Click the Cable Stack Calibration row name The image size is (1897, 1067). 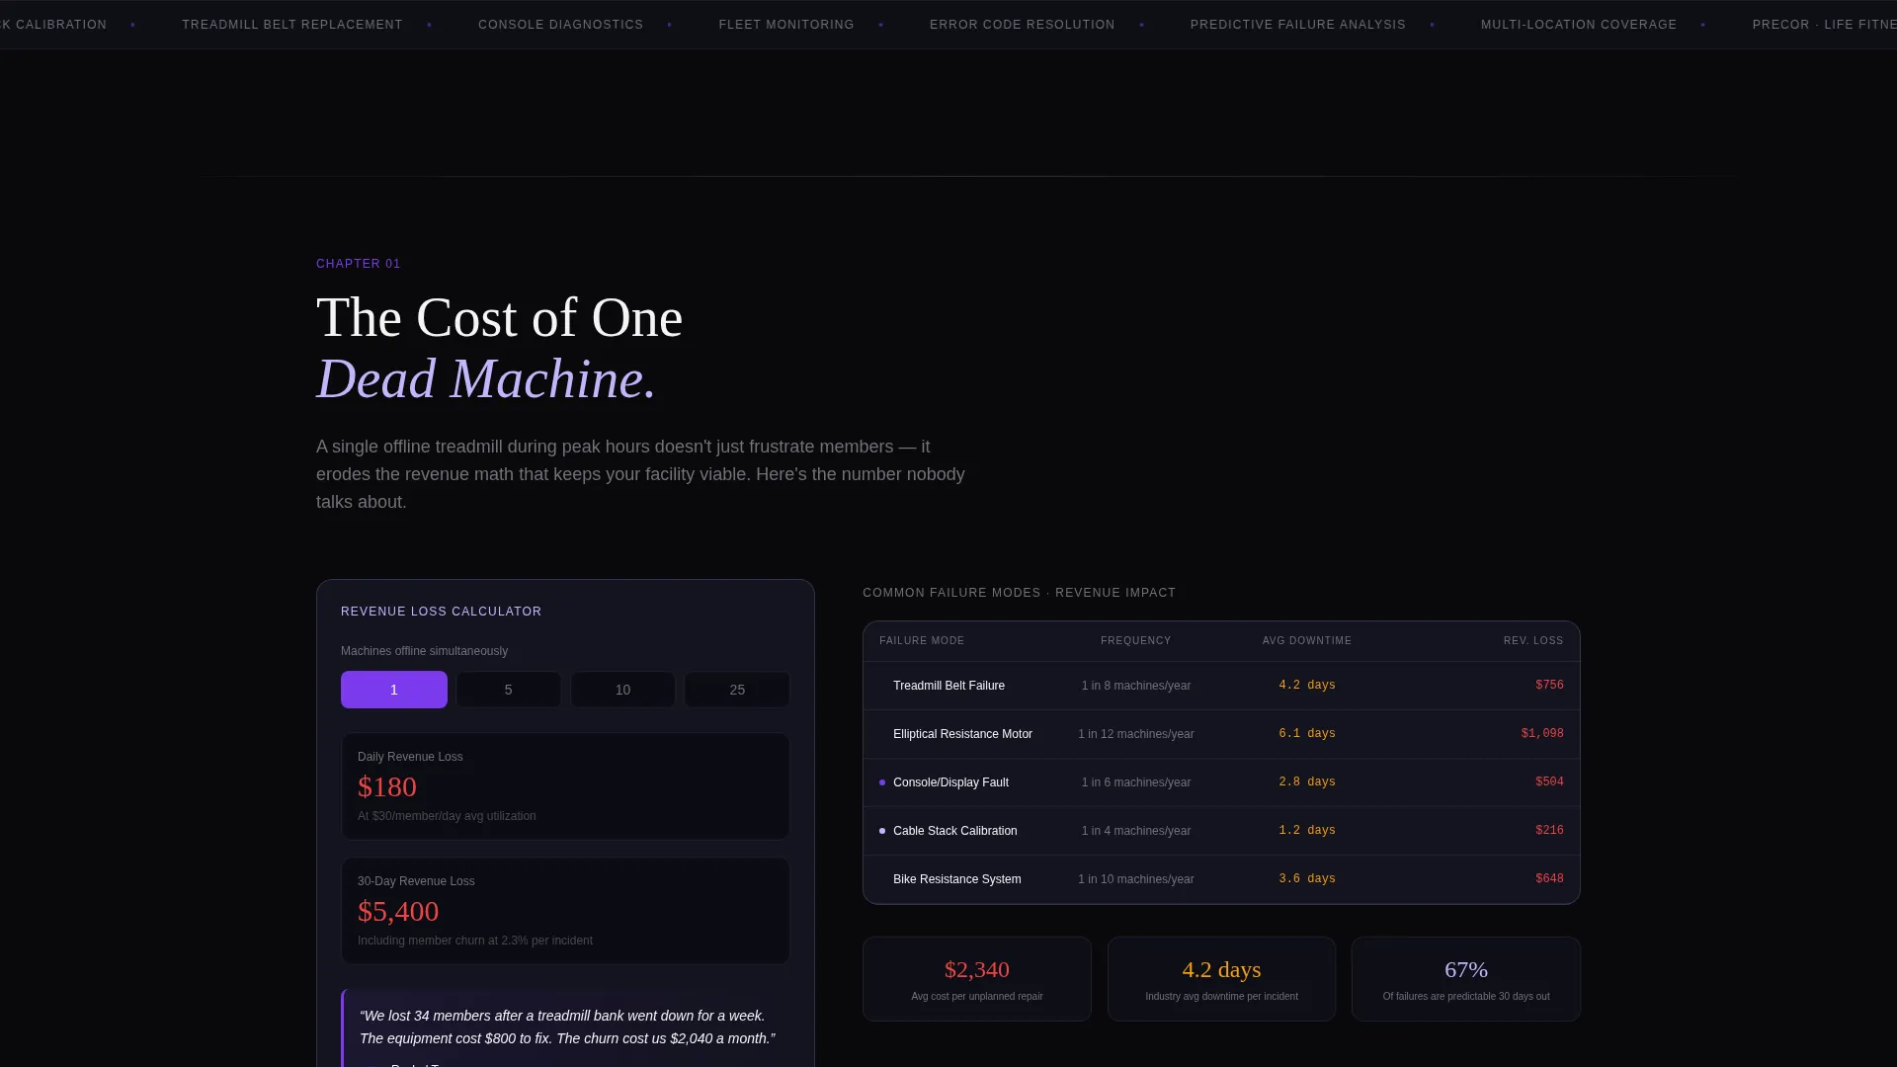click(954, 831)
